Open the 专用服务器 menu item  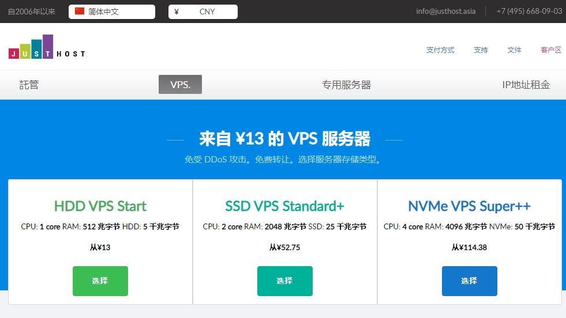click(347, 85)
